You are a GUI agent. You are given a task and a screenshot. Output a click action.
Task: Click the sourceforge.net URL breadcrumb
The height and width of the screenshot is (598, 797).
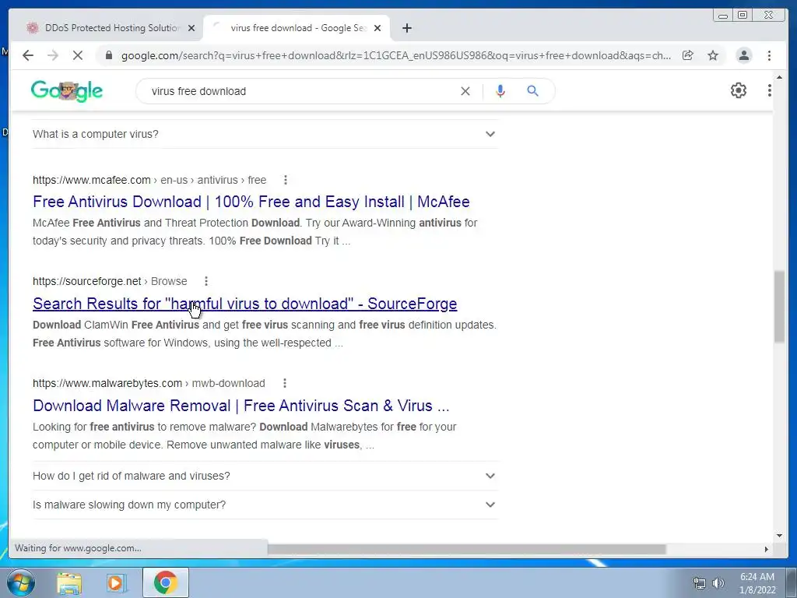tap(110, 281)
